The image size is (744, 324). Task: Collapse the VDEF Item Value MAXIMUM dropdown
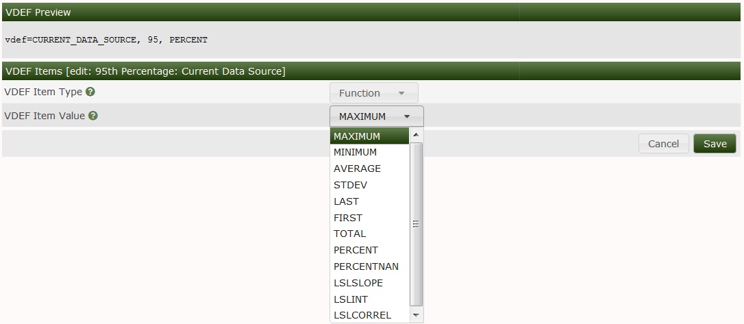pos(376,116)
